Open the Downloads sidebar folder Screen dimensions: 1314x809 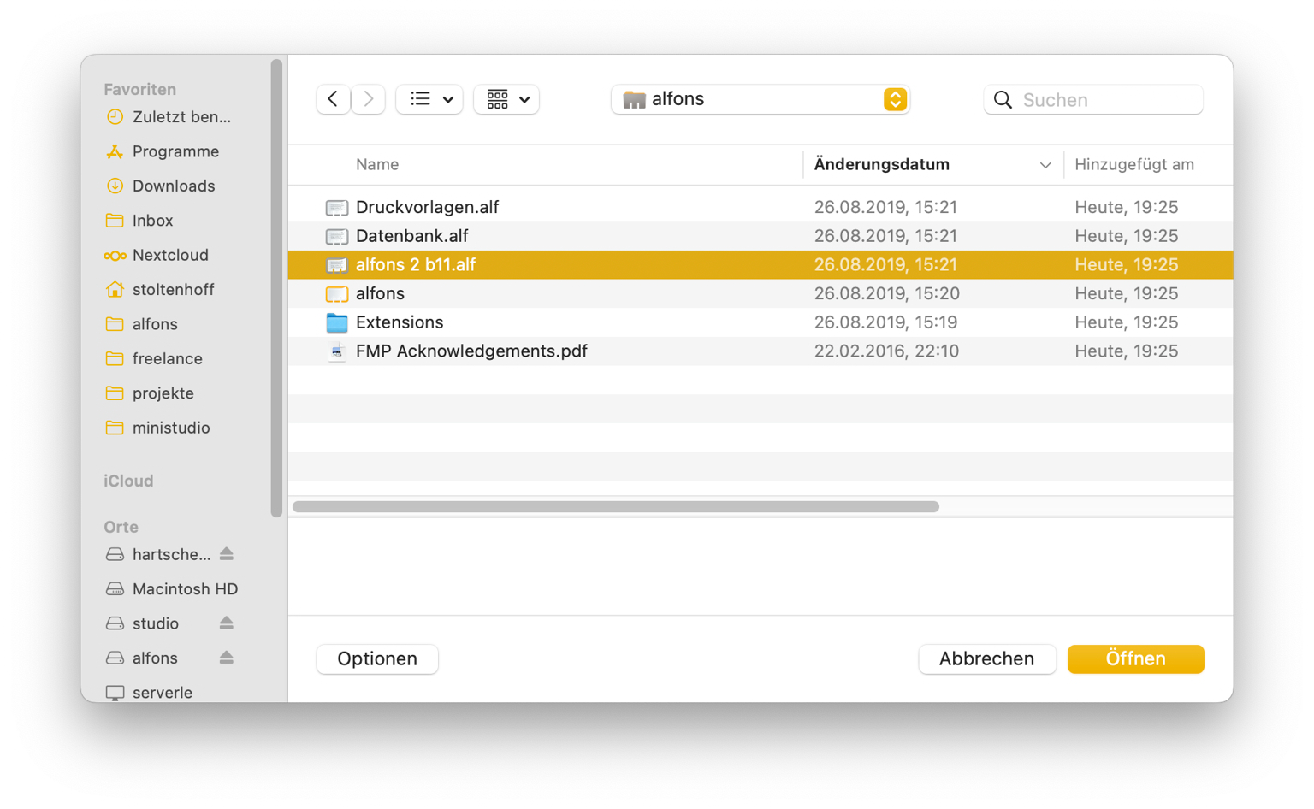(173, 186)
